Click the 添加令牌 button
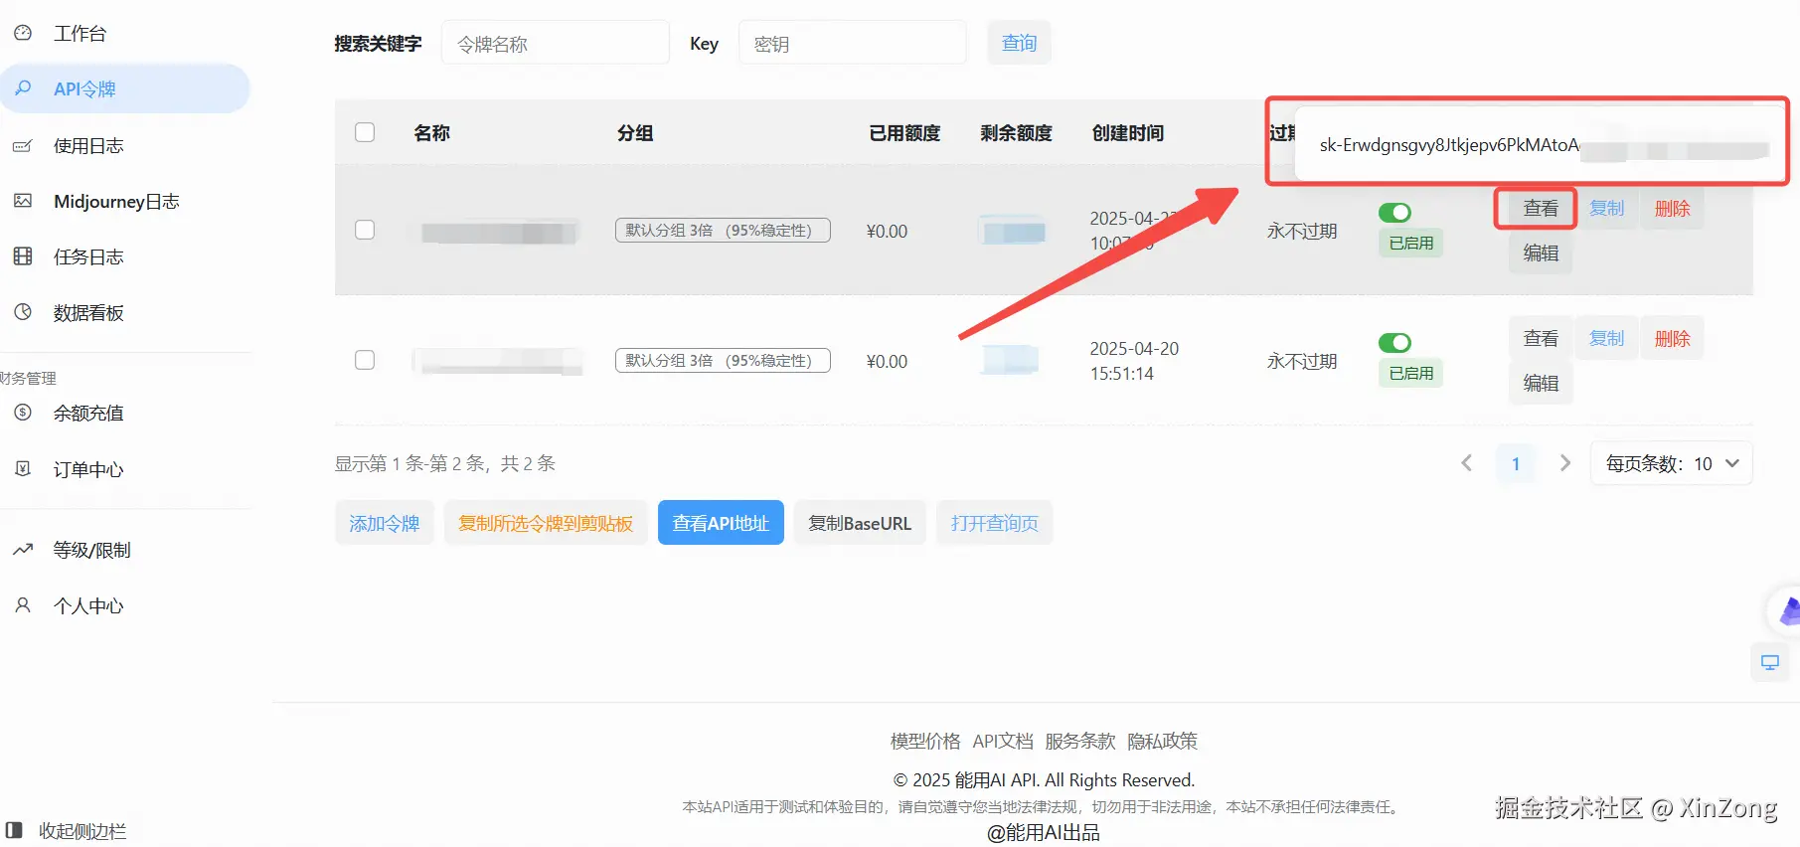The height and width of the screenshot is (847, 1800). pyautogui.click(x=384, y=523)
